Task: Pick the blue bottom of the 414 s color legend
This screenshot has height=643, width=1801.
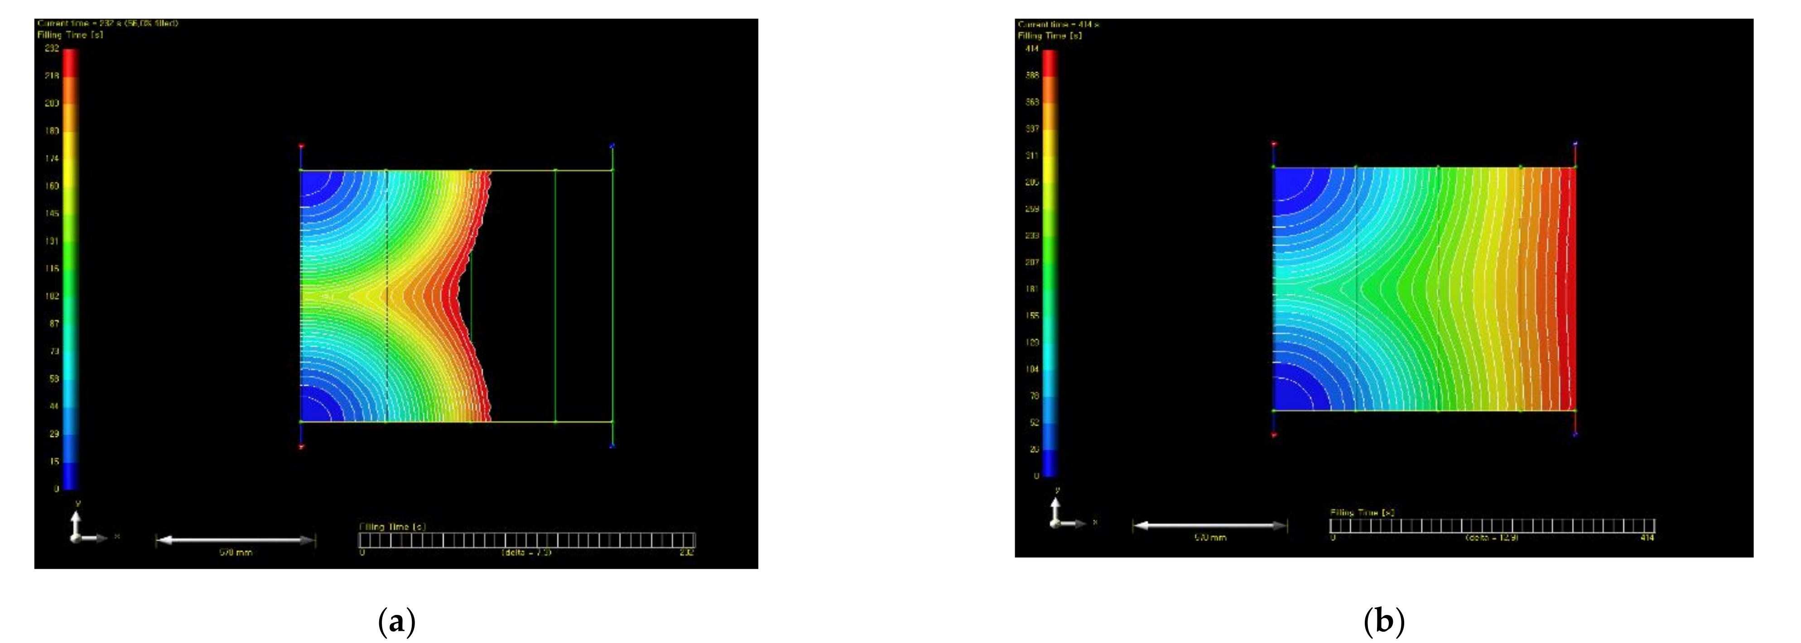Action: pos(1050,464)
